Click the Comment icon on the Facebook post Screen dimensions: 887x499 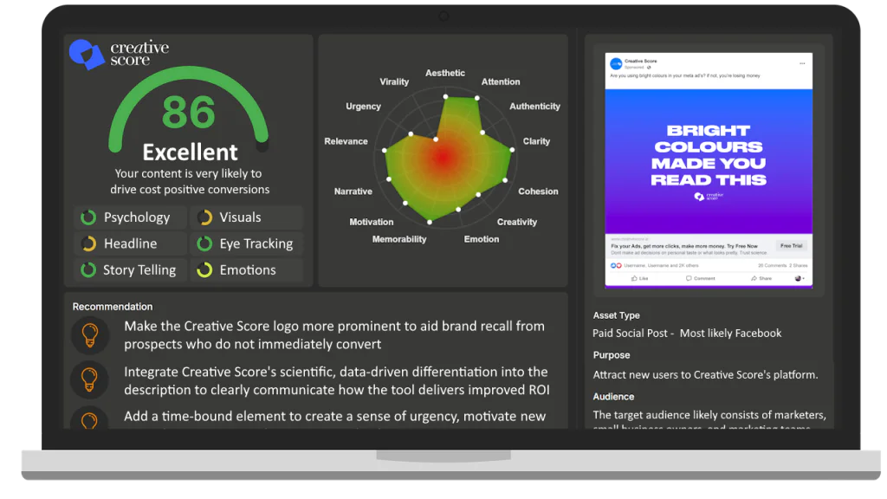[x=689, y=278]
